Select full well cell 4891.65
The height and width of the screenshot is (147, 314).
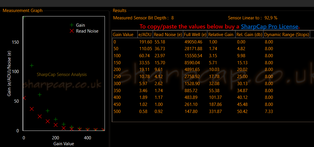tap(192, 70)
